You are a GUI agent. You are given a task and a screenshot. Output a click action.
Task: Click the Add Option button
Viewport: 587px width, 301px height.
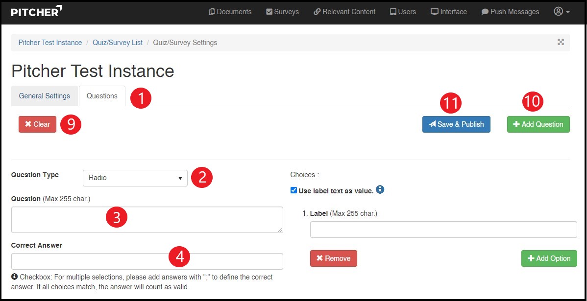click(549, 258)
